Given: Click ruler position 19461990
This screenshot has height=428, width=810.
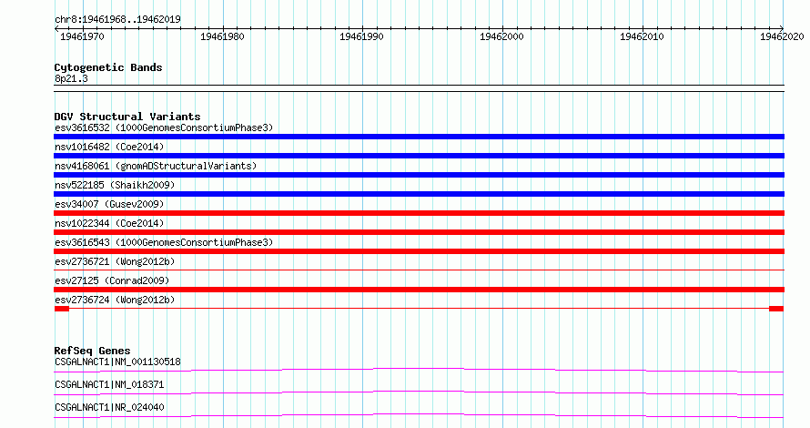Looking at the screenshot, I should (361, 36).
